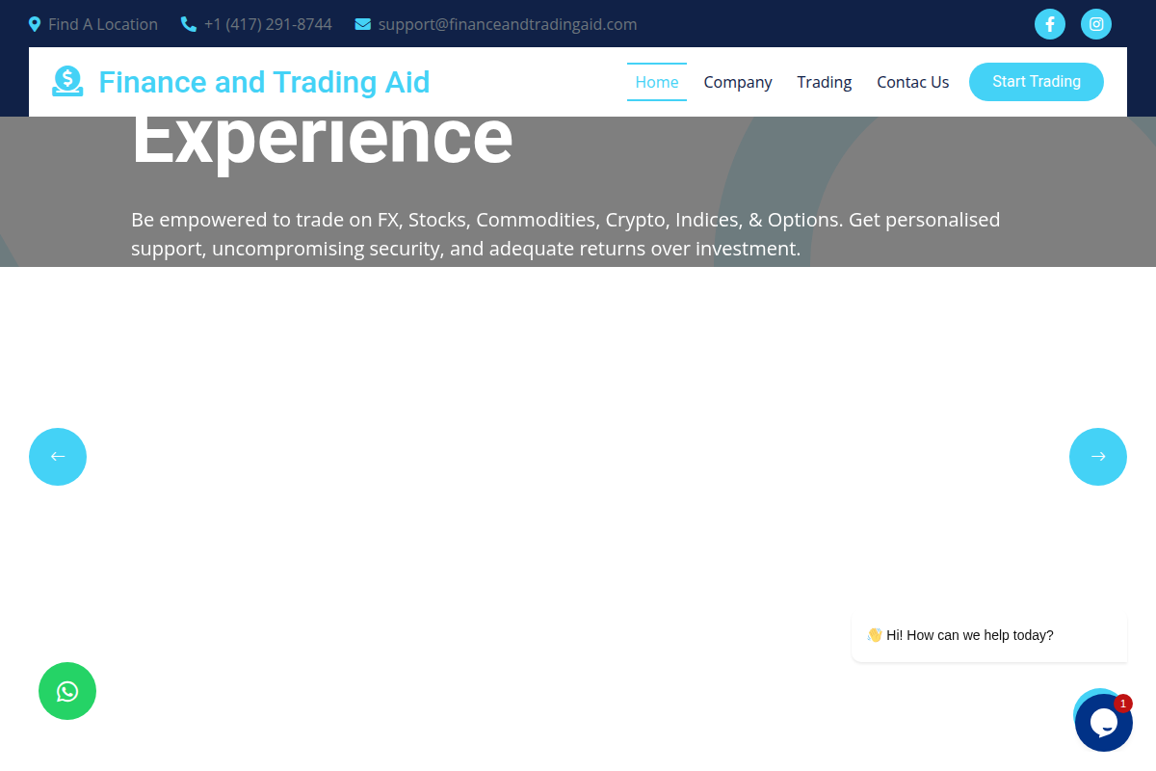The width and height of the screenshot is (1156, 771).
Task: Open the Home menu item
Action: coord(657,82)
